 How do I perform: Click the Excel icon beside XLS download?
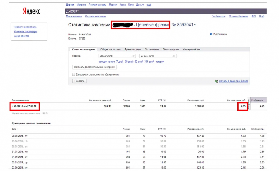(216, 81)
